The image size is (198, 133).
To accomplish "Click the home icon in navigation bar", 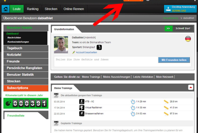I will click(x=5, y=9).
